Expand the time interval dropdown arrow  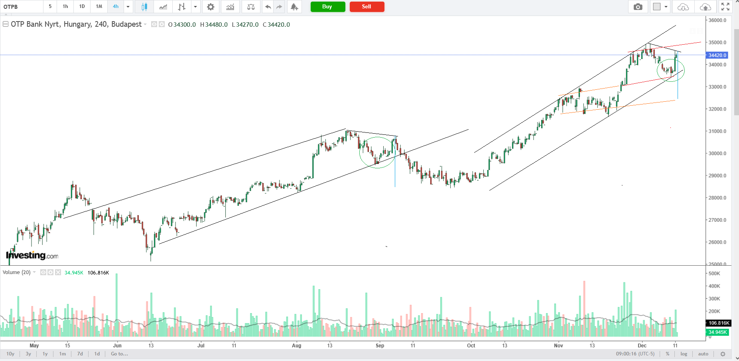(128, 7)
